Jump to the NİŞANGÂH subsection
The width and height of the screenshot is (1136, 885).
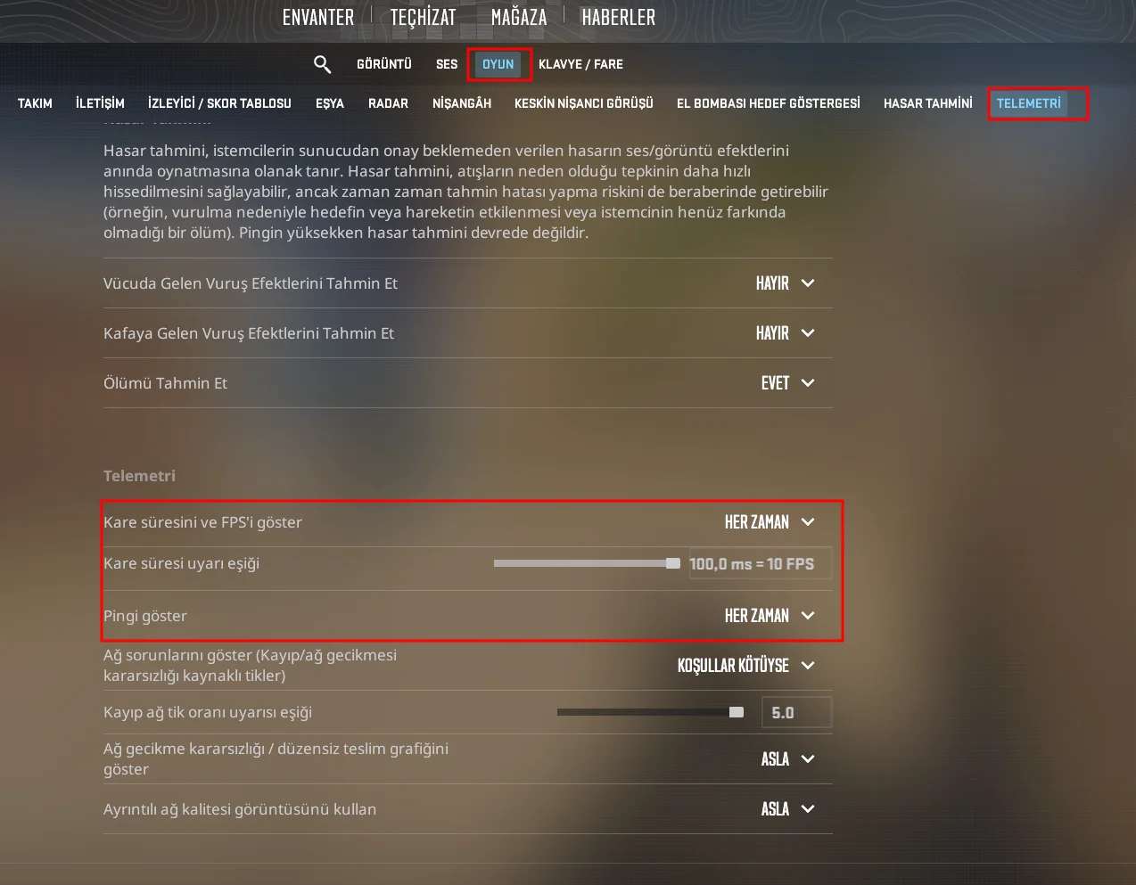tap(462, 103)
